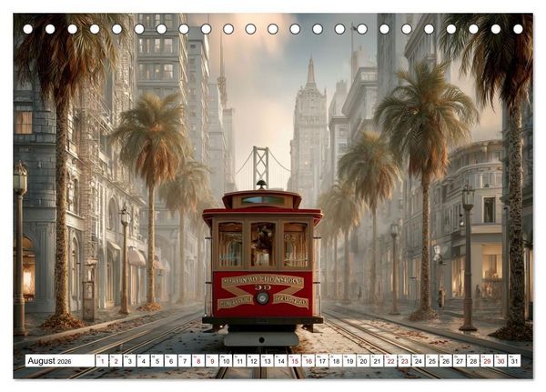
Task: Select day 5 in the calendar strip
Action: [x=157, y=361]
